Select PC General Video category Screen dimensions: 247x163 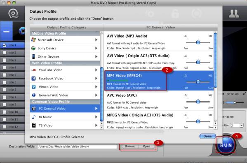(65, 108)
